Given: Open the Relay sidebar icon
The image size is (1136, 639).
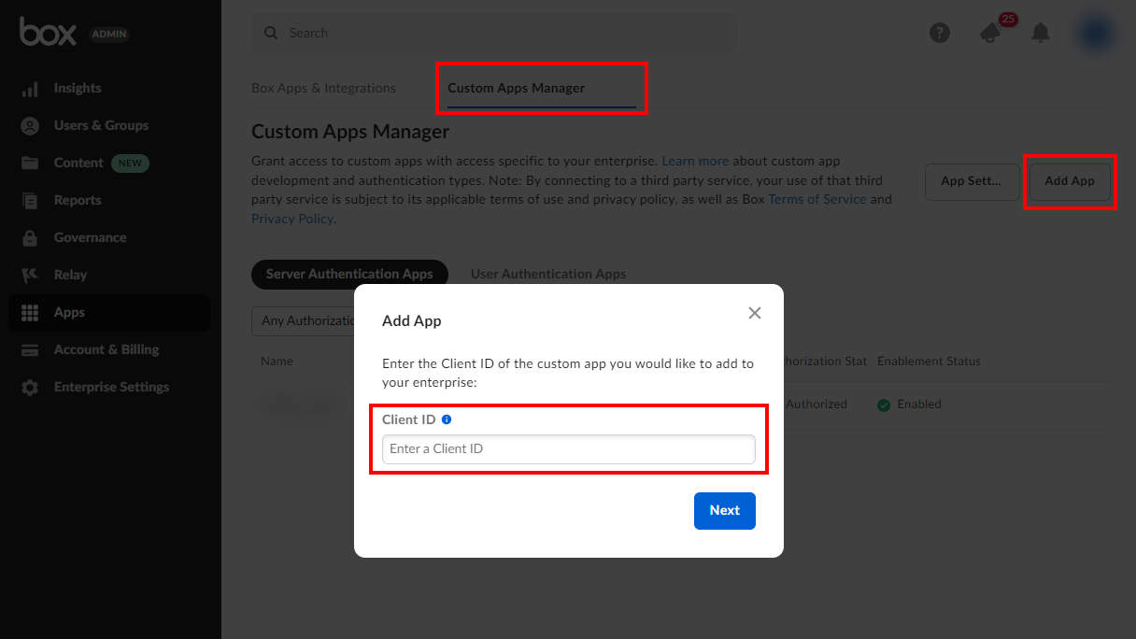Looking at the screenshot, I should tap(30, 276).
